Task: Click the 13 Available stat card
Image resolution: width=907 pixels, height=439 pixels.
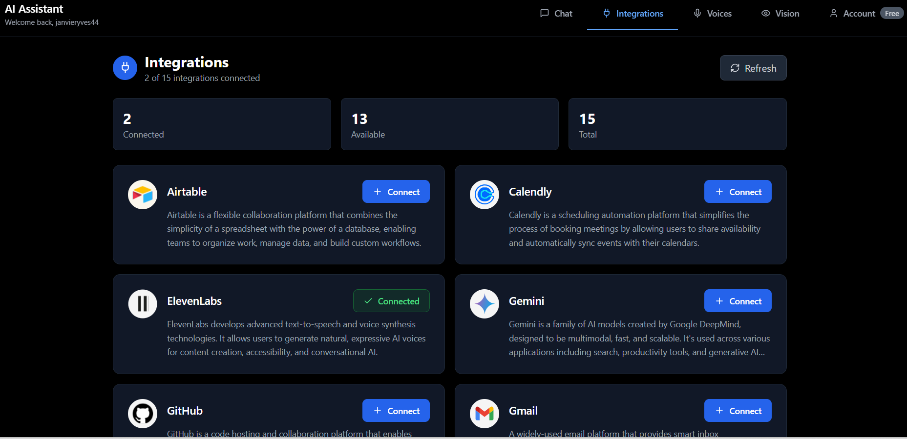Action: tap(450, 124)
